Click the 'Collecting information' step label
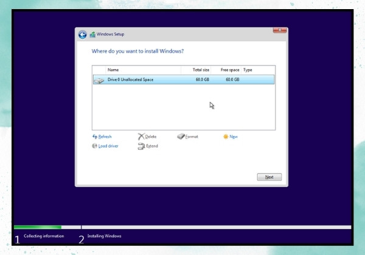365x255 pixels. coord(44,236)
